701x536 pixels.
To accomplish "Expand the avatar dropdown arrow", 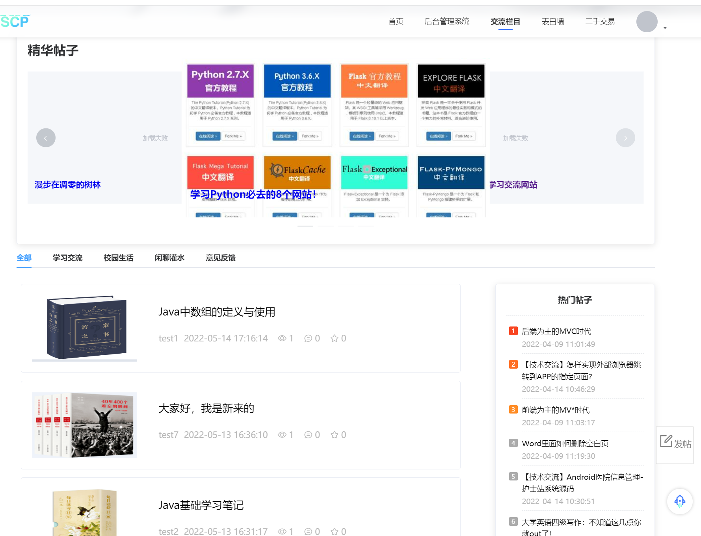I will (x=665, y=28).
